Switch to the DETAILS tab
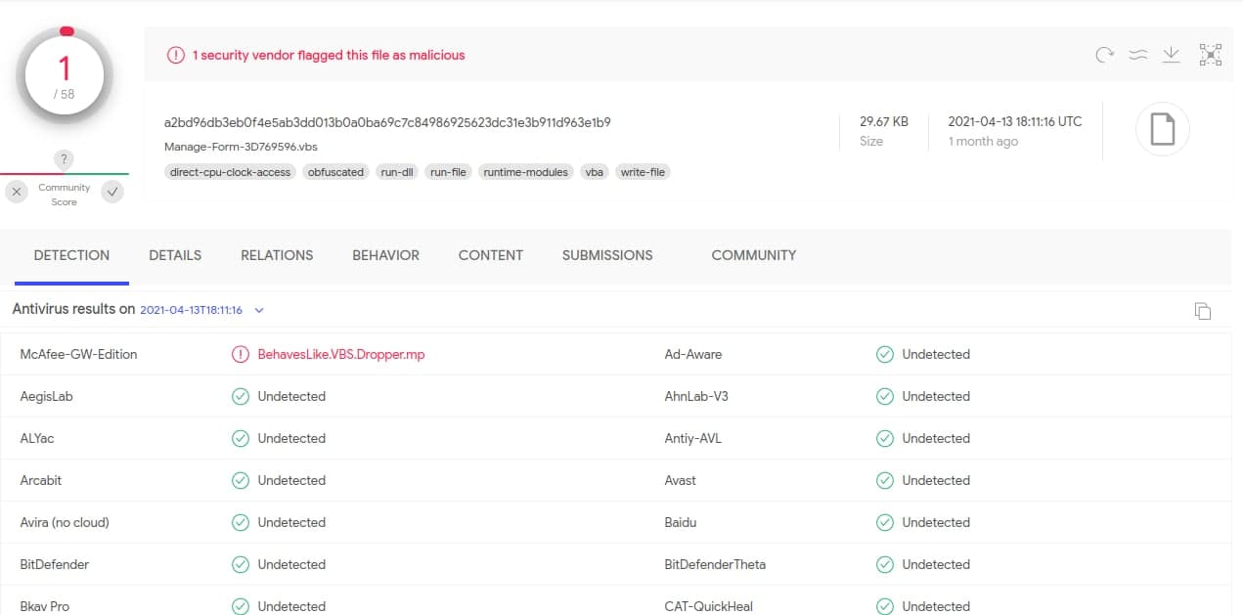 (x=175, y=255)
